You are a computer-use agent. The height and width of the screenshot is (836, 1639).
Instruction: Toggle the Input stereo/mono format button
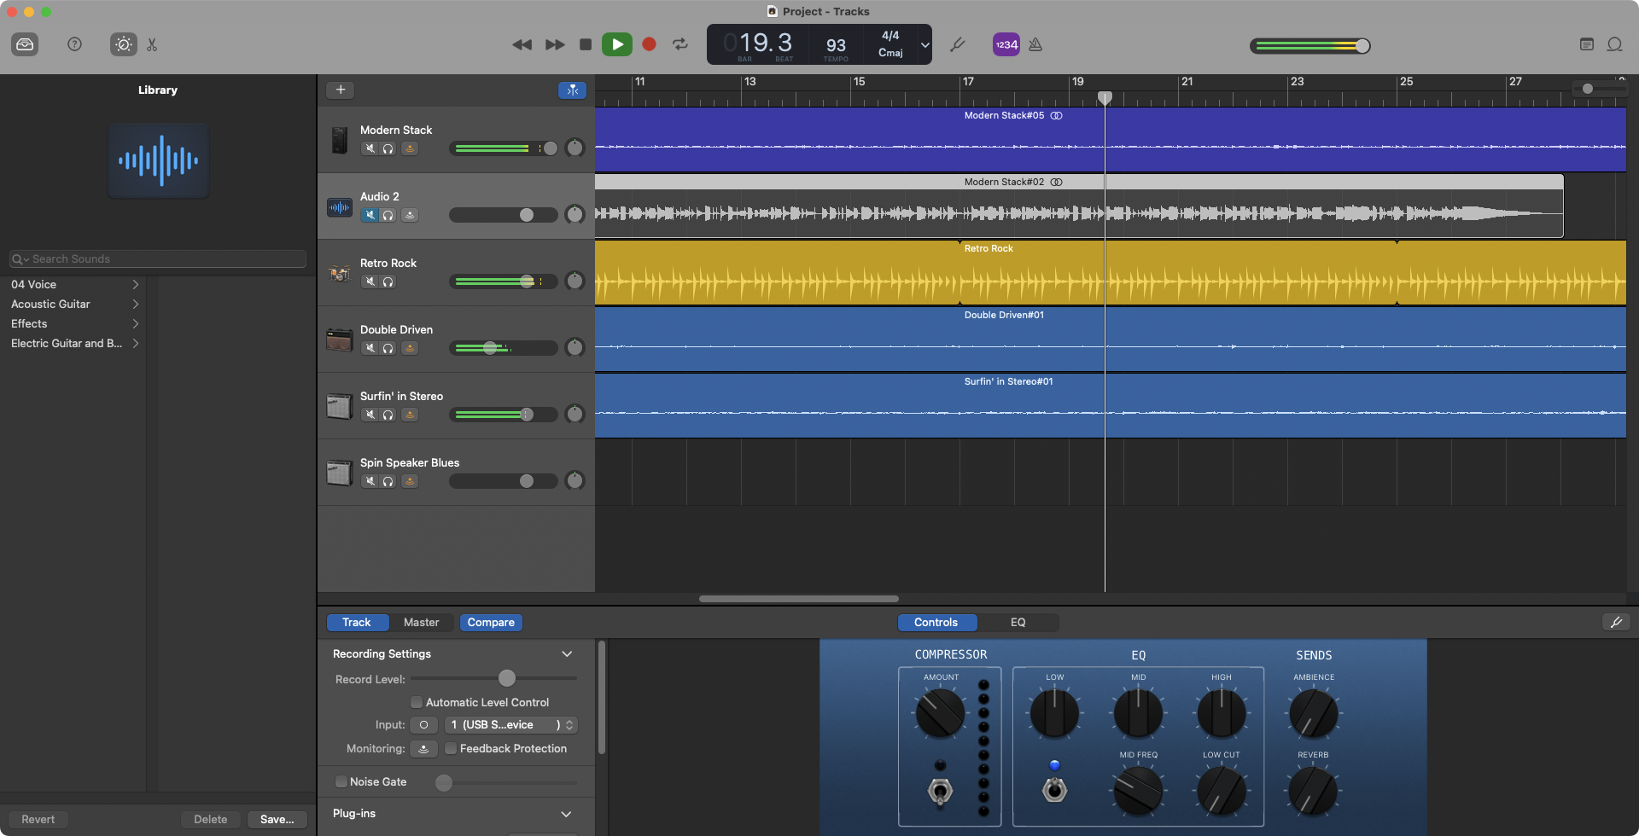click(x=423, y=724)
